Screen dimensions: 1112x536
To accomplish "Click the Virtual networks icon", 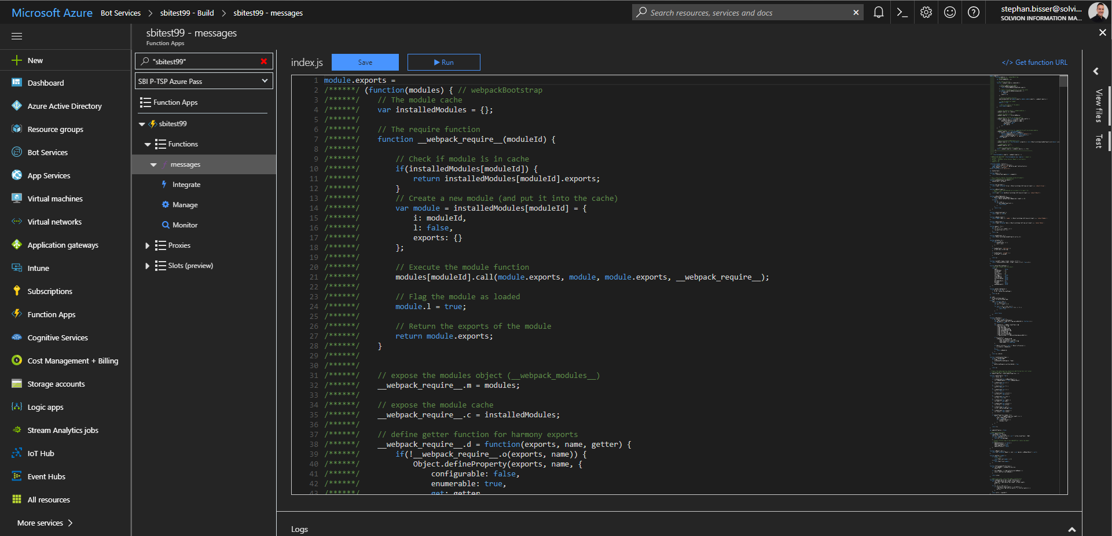I will click(x=17, y=222).
